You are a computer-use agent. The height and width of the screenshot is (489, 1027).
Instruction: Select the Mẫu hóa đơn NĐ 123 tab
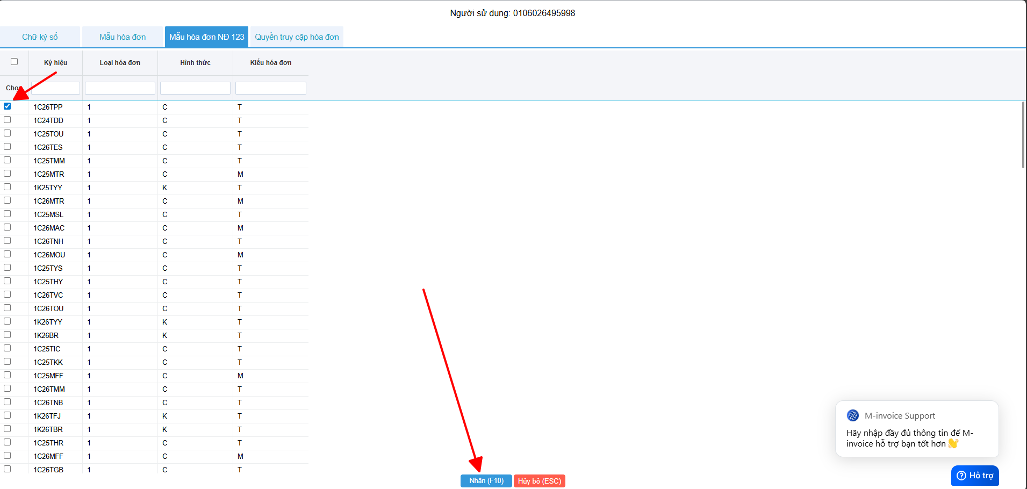(206, 37)
